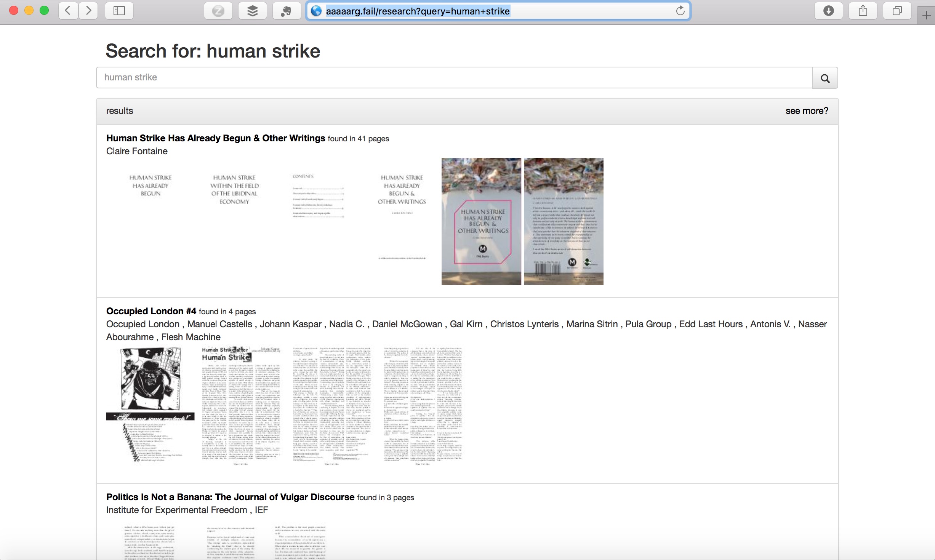Open Human Strike Has Already Begun title

pyautogui.click(x=216, y=138)
